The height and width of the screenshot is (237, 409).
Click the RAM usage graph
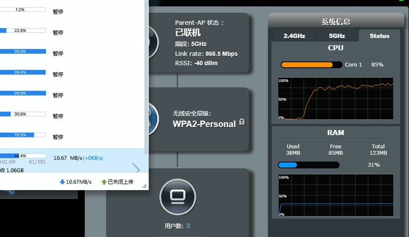(x=336, y=195)
